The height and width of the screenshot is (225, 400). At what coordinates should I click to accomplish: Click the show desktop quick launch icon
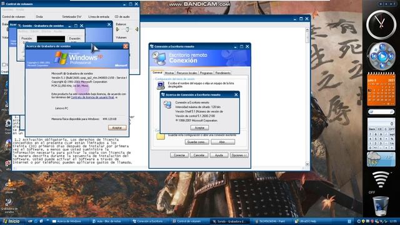click(41, 221)
